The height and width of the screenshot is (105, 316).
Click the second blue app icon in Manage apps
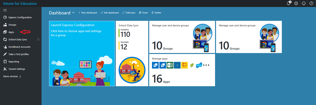click(x=162, y=65)
